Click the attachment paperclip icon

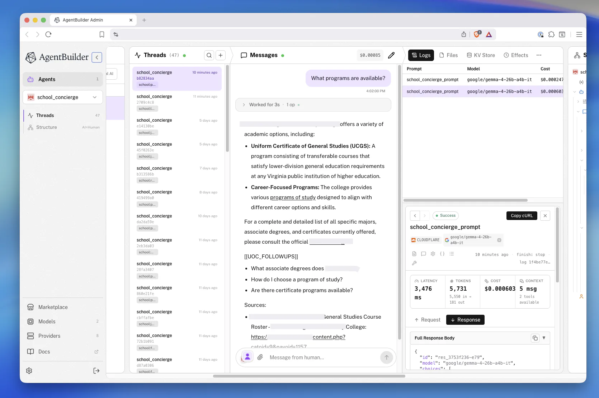pyautogui.click(x=260, y=357)
